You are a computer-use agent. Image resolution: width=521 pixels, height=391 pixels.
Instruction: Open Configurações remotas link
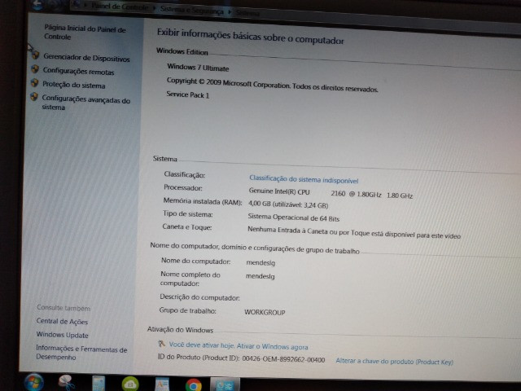tap(78, 71)
